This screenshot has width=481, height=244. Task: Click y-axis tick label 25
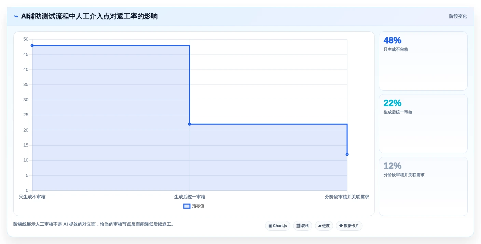(x=26, y=115)
